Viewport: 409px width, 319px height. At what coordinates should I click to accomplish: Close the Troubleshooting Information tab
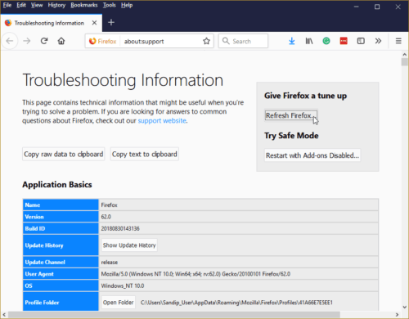[x=94, y=23]
